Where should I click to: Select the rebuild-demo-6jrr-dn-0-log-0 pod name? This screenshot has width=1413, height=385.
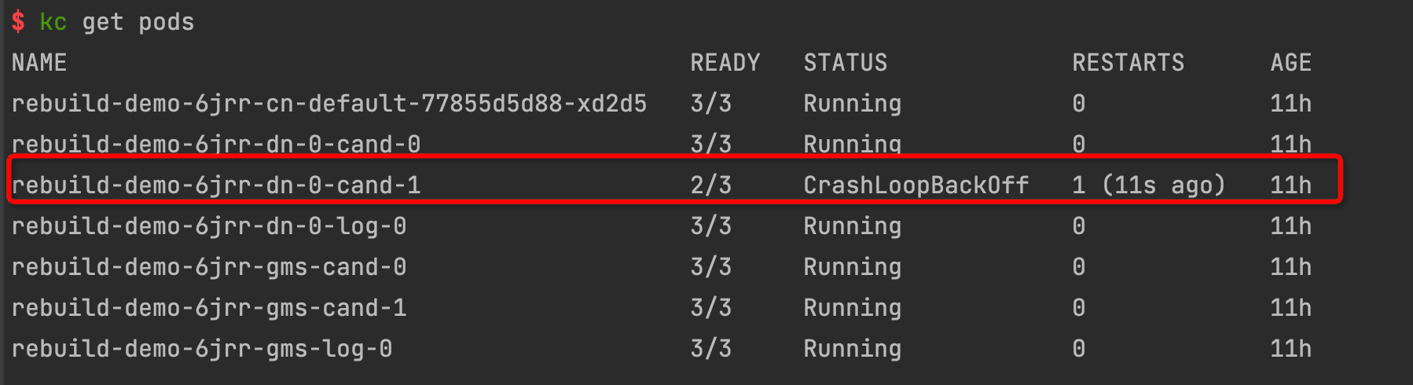click(209, 226)
